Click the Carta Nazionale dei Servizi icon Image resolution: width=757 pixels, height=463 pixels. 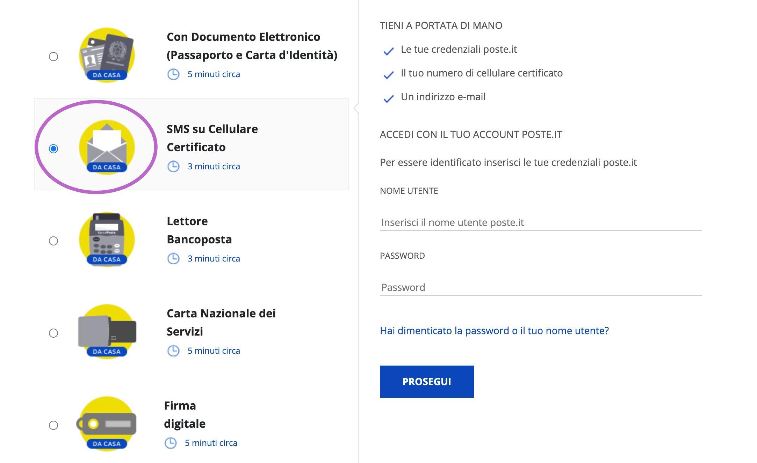[107, 332]
